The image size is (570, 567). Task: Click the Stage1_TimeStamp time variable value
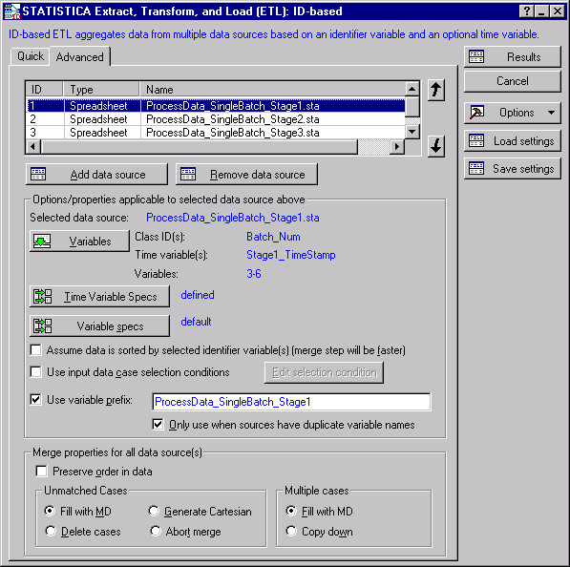[291, 255]
